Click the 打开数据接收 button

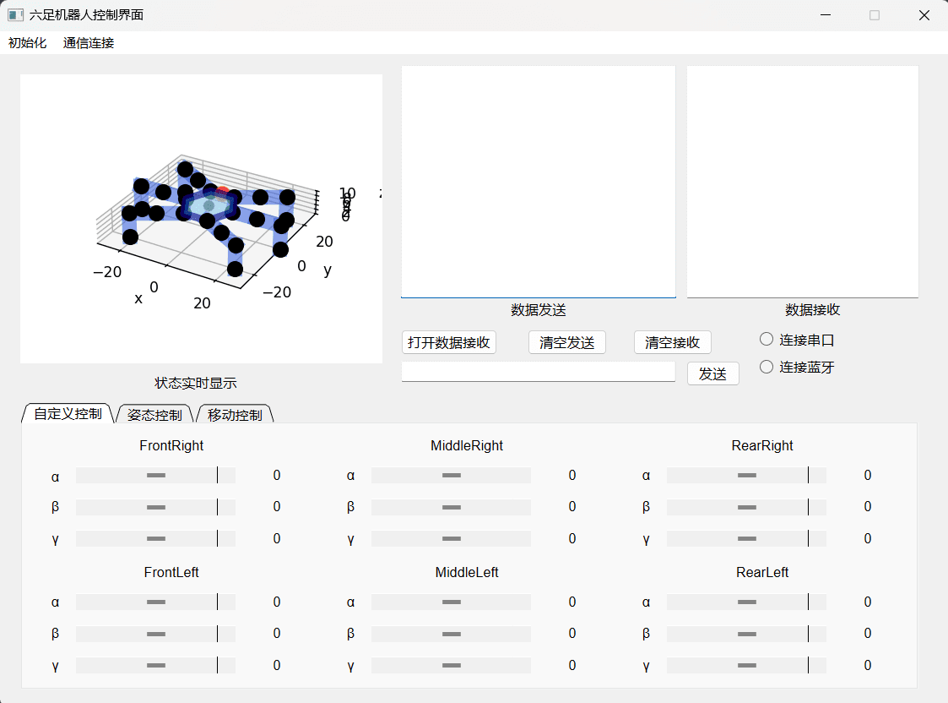448,342
